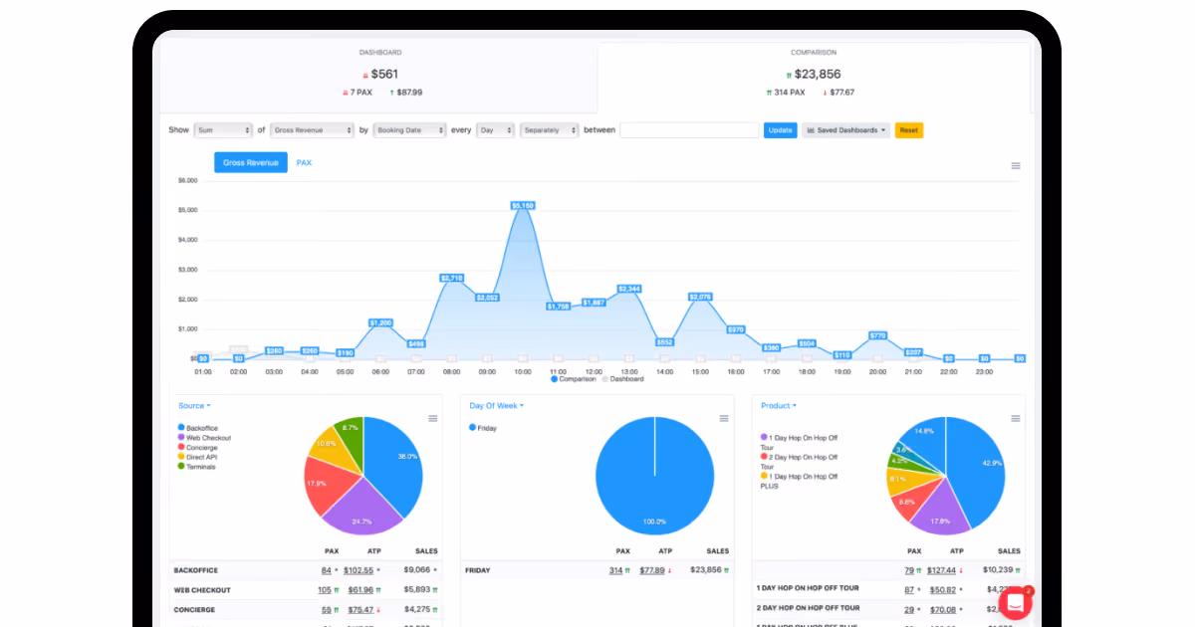The width and height of the screenshot is (1195, 627).
Task: Open the Friday ATP $77.89 link
Action: click(651, 570)
